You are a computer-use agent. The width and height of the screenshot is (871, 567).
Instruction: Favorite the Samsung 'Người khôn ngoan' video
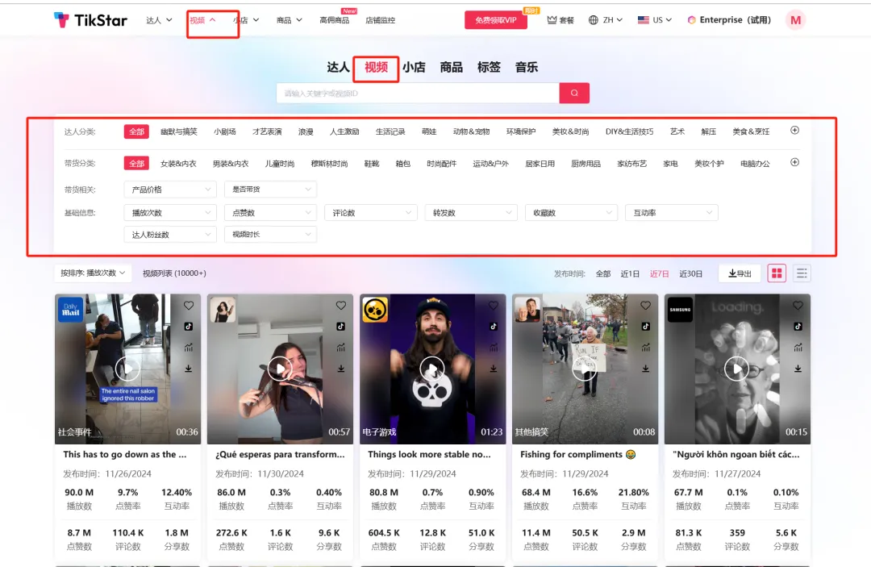(x=798, y=306)
